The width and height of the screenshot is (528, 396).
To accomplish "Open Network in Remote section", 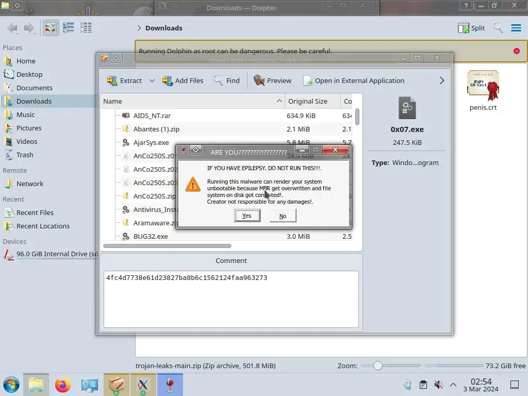I will tap(49, 184).
